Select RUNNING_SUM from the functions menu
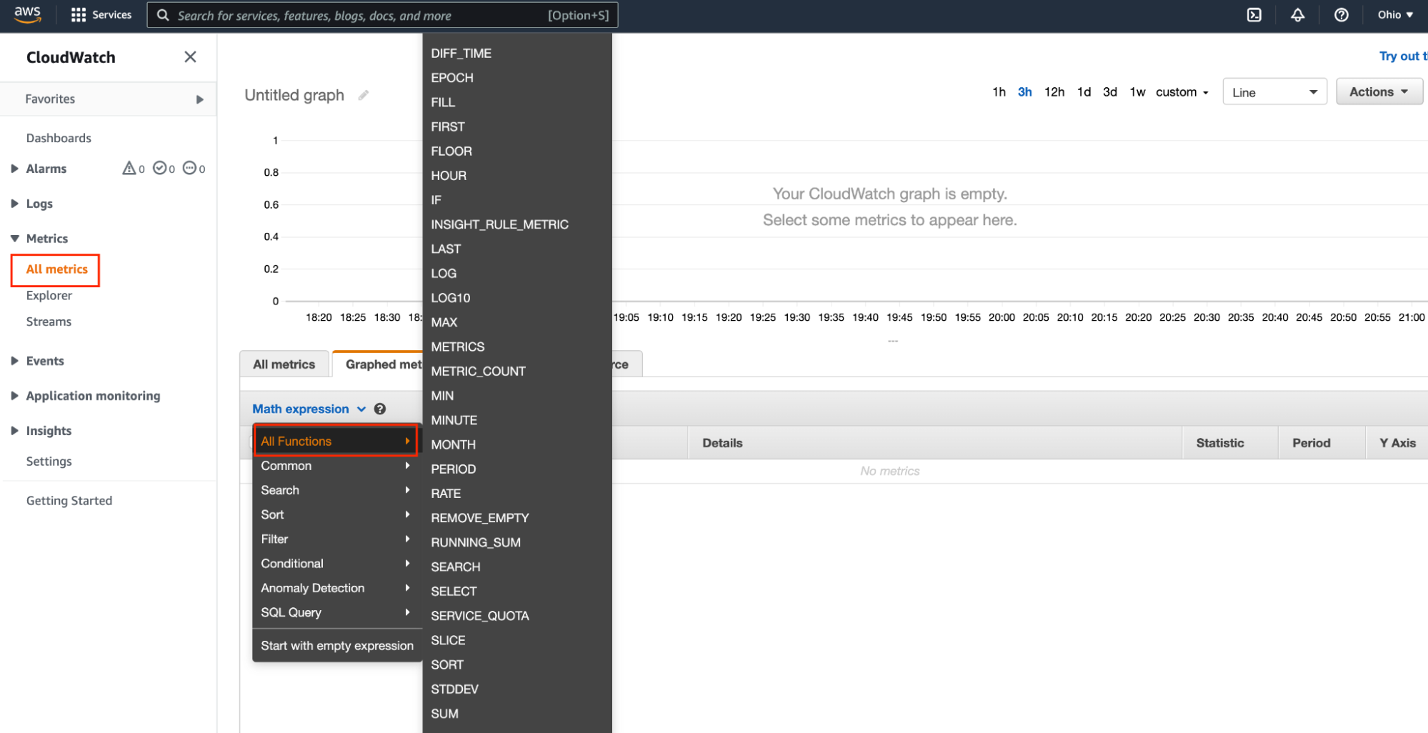The width and height of the screenshot is (1428, 733). coord(475,542)
